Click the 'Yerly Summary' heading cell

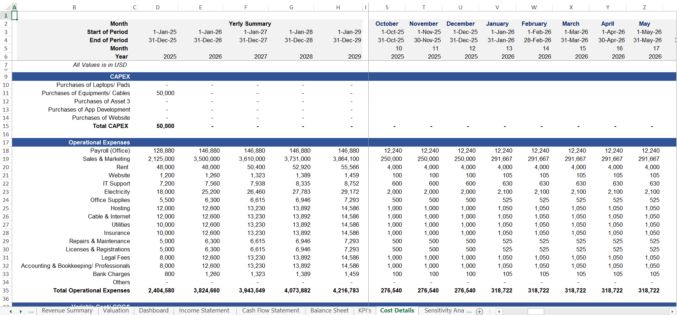point(250,24)
